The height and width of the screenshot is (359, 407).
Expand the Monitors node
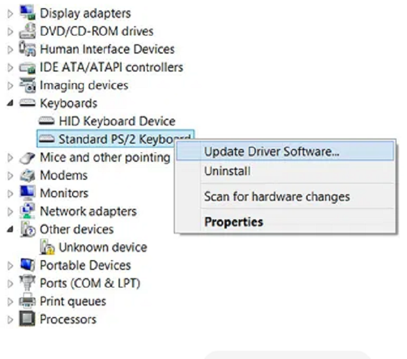[10, 194]
